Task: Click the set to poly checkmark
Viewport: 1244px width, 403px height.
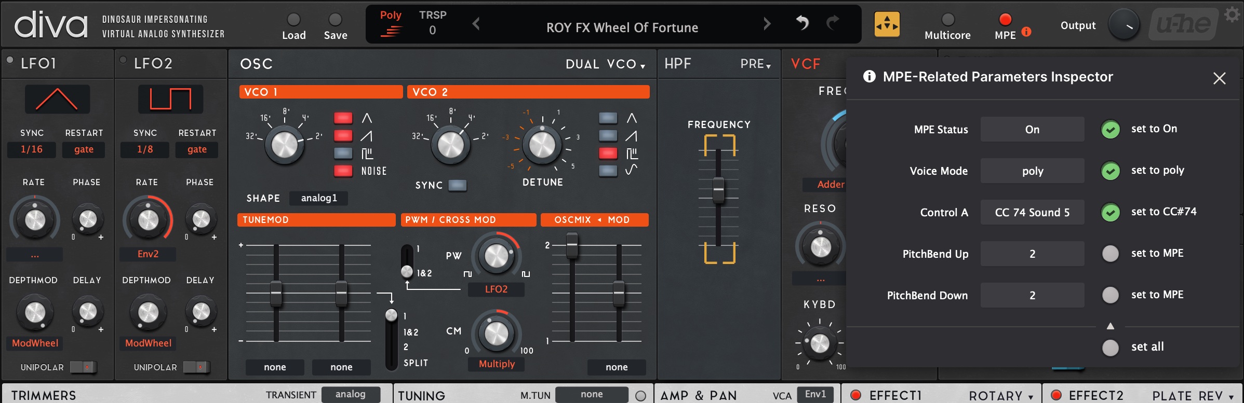Action: pyautogui.click(x=1111, y=171)
